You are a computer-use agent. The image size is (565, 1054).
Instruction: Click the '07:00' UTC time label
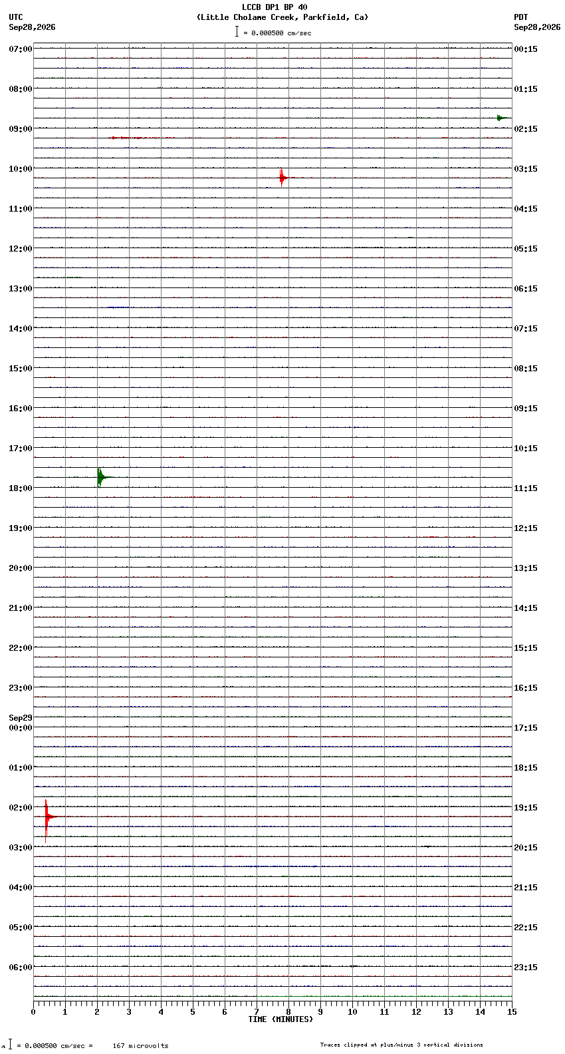[x=21, y=49]
